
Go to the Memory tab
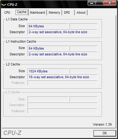pyautogui.click(x=54, y=12)
